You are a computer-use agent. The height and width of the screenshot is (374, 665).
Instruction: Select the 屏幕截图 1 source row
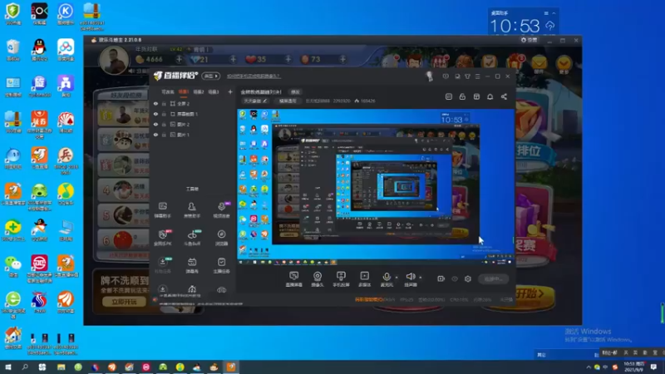[193, 114]
